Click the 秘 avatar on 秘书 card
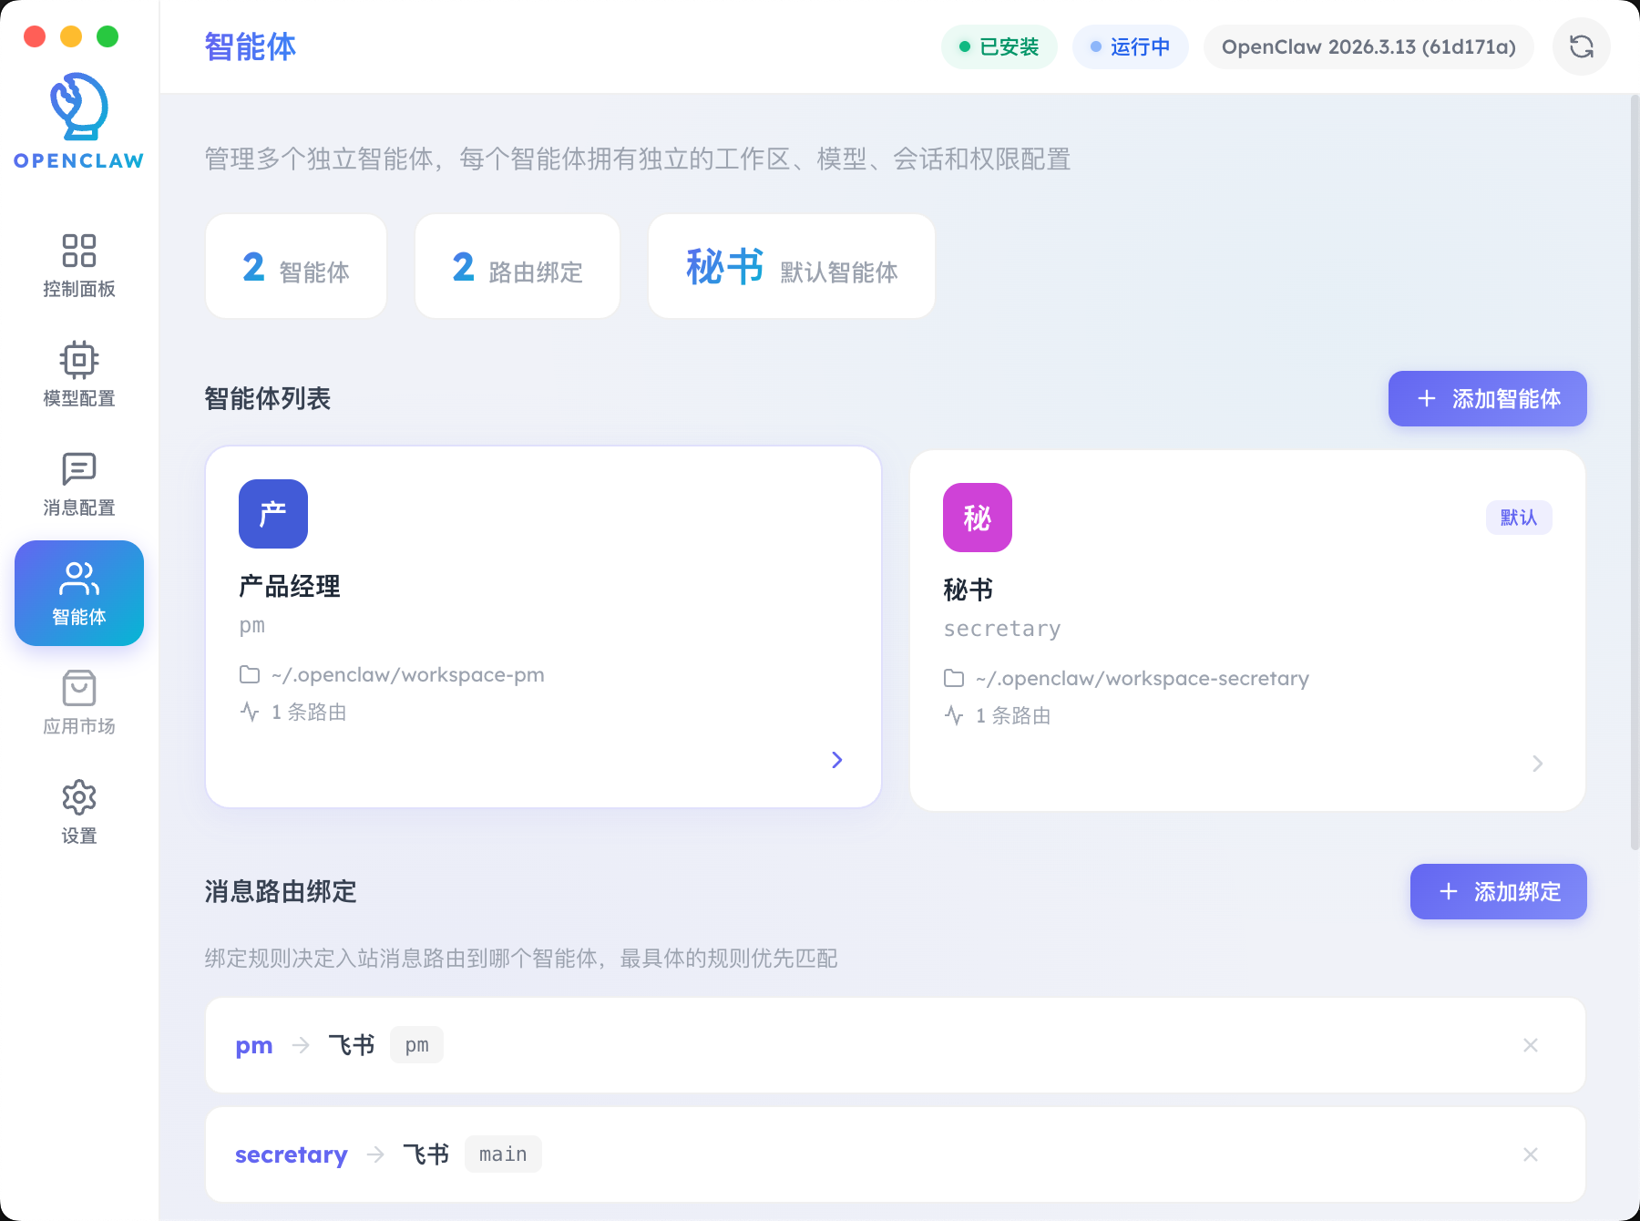Image resolution: width=1640 pixels, height=1221 pixels. coord(977,518)
